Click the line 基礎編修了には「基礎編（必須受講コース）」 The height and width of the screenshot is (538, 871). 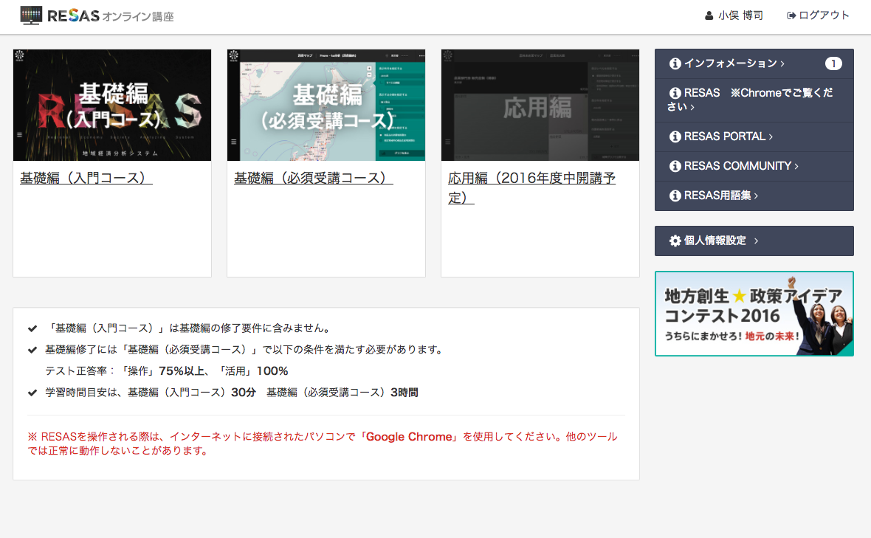click(244, 350)
